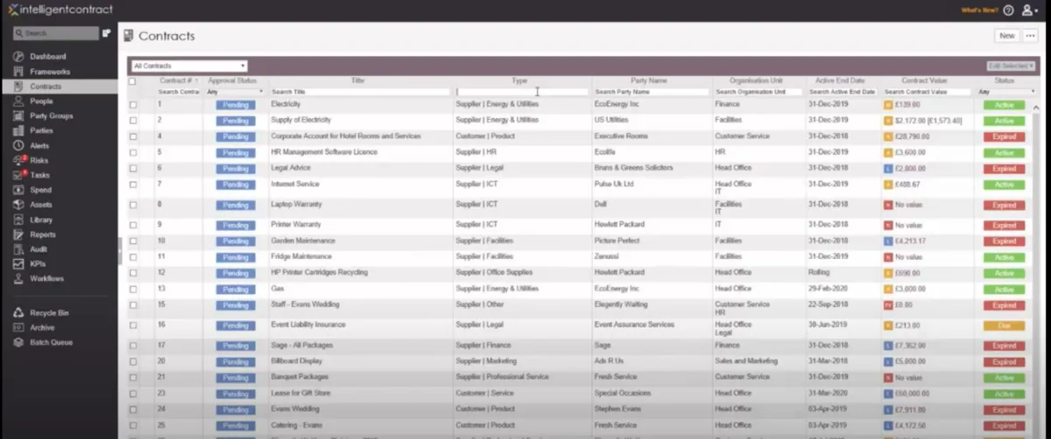Image resolution: width=1051 pixels, height=439 pixels.
Task: Sort by the Title column header
Action: [357, 80]
